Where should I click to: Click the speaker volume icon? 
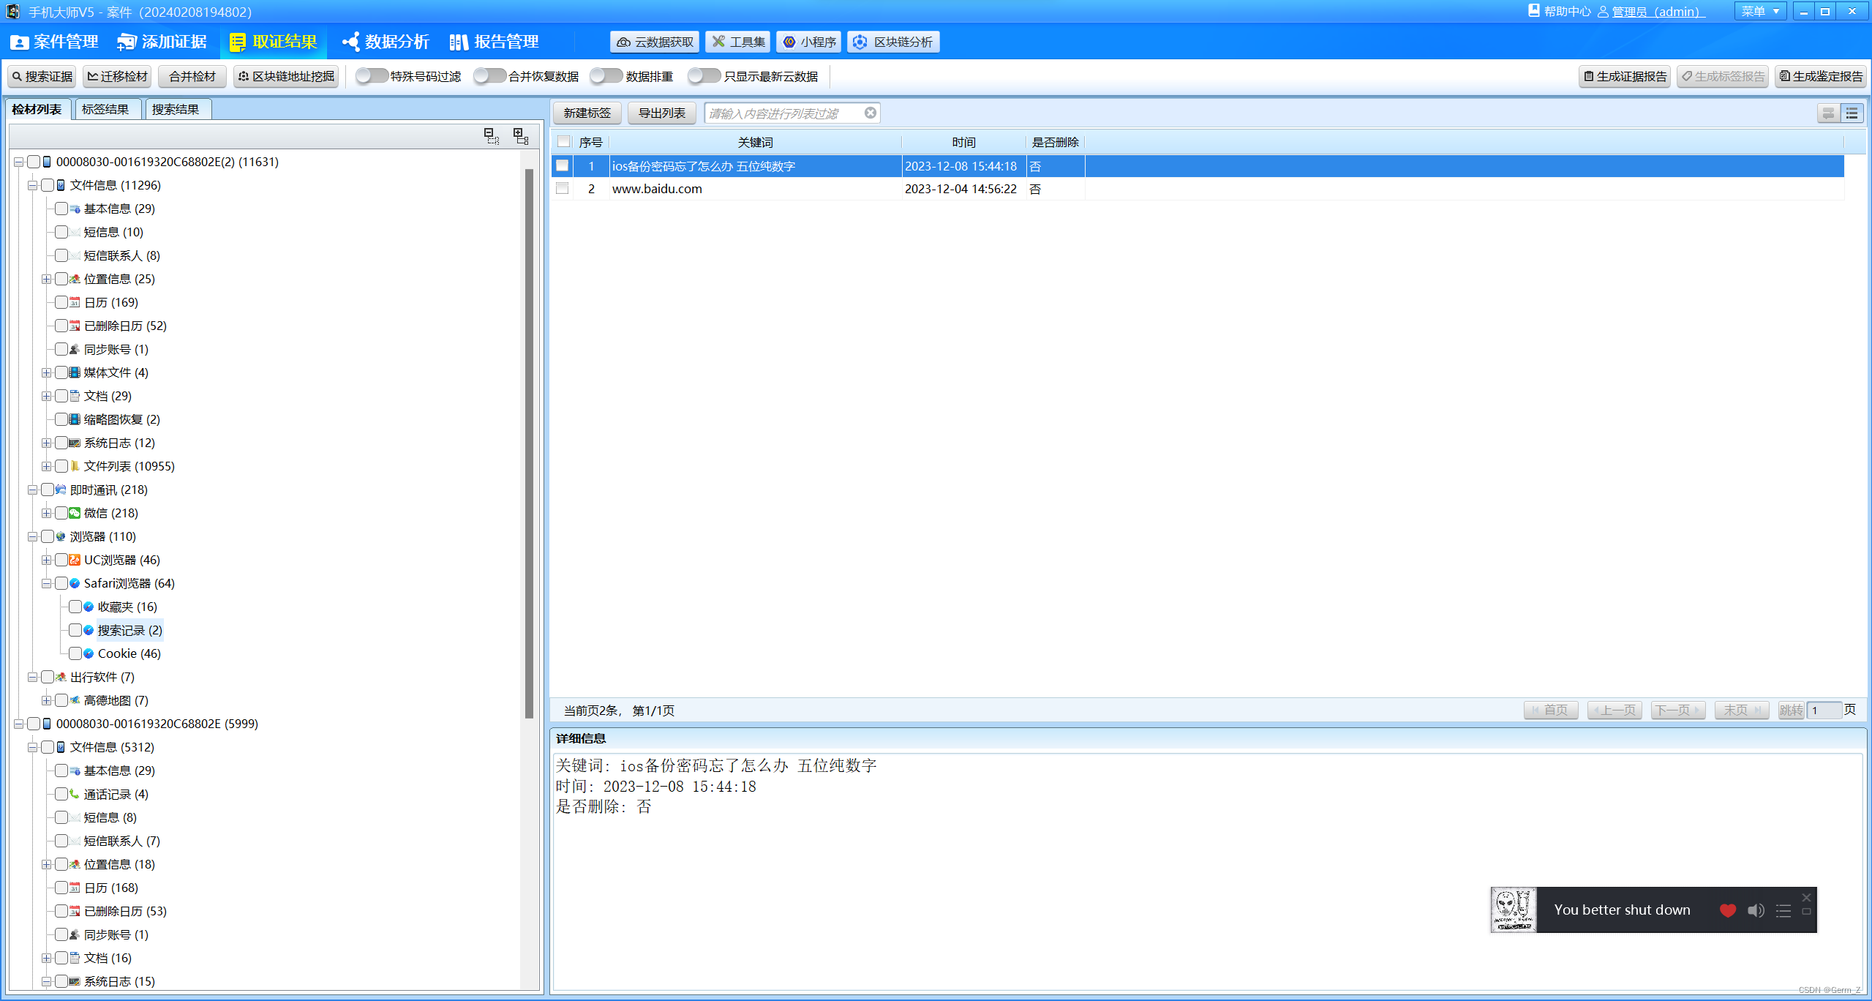tap(1756, 910)
